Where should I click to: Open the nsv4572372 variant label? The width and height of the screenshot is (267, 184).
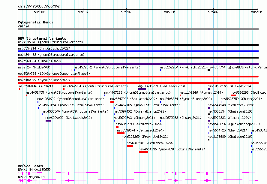(107, 67)
